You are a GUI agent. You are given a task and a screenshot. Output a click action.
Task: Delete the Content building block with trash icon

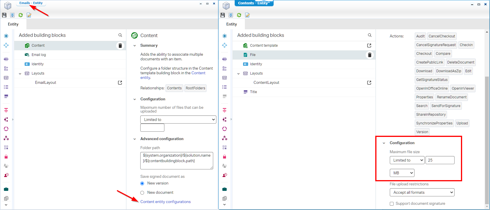(120, 46)
